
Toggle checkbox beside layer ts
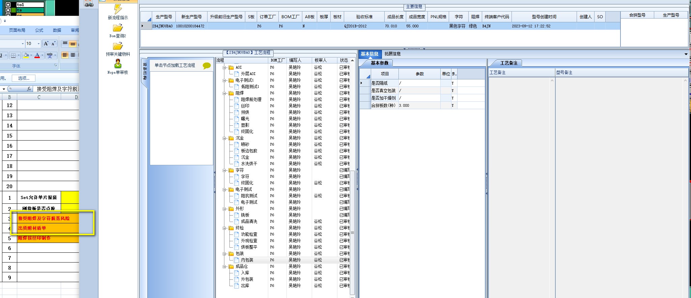[8, 10]
